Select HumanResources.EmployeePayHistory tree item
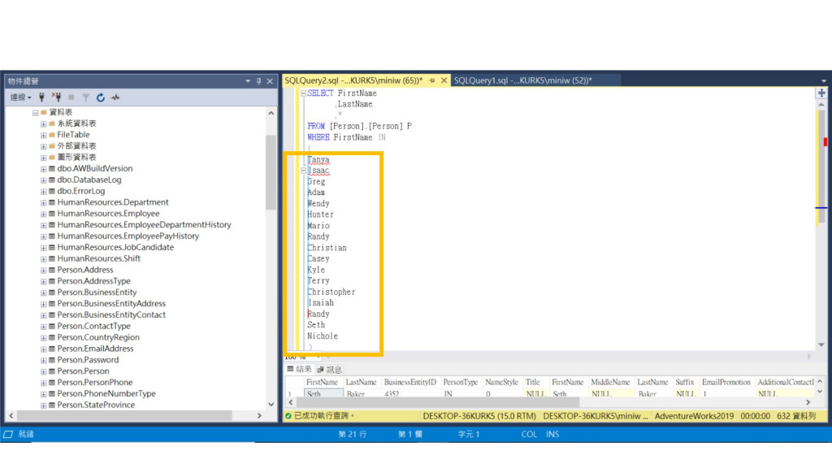The height and width of the screenshot is (468, 832). [x=128, y=236]
